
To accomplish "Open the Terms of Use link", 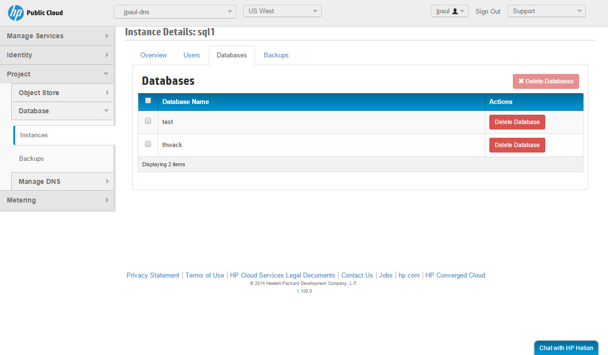I will click(x=204, y=276).
